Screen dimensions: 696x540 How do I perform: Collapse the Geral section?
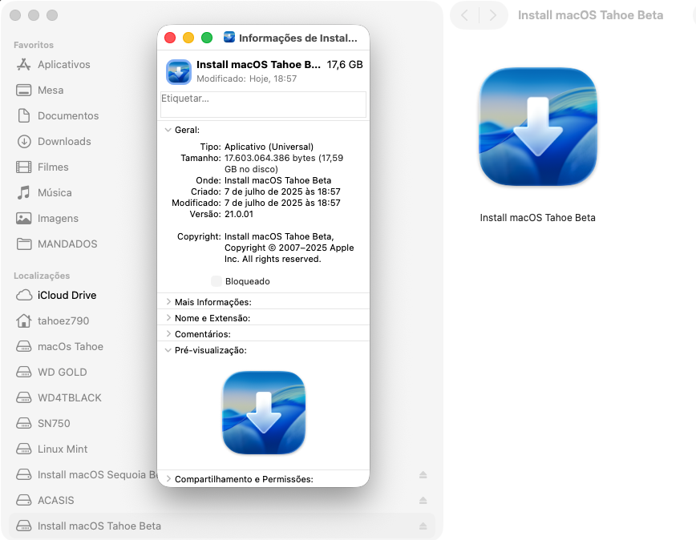point(168,130)
